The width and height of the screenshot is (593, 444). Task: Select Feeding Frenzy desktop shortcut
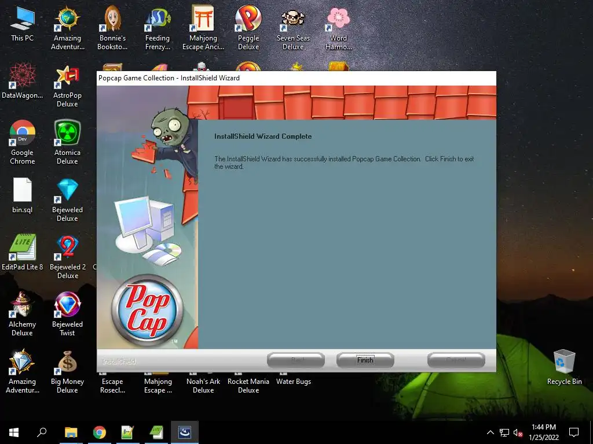pos(158,28)
